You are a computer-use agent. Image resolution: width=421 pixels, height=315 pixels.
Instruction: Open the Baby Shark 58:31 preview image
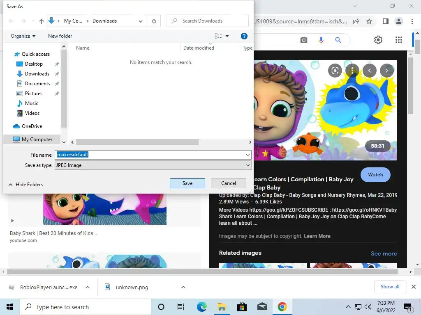(x=326, y=110)
